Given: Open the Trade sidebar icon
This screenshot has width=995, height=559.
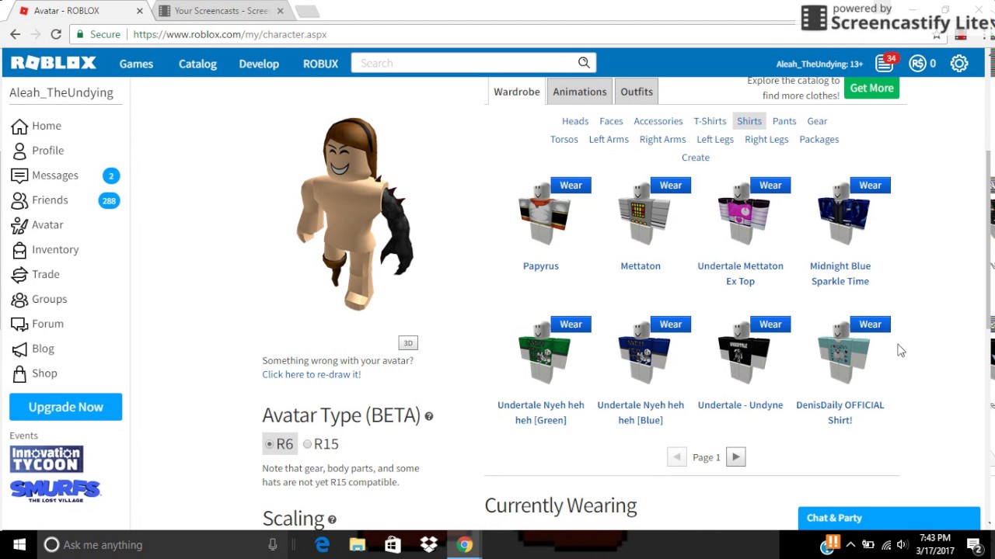Looking at the screenshot, I should tap(19, 274).
